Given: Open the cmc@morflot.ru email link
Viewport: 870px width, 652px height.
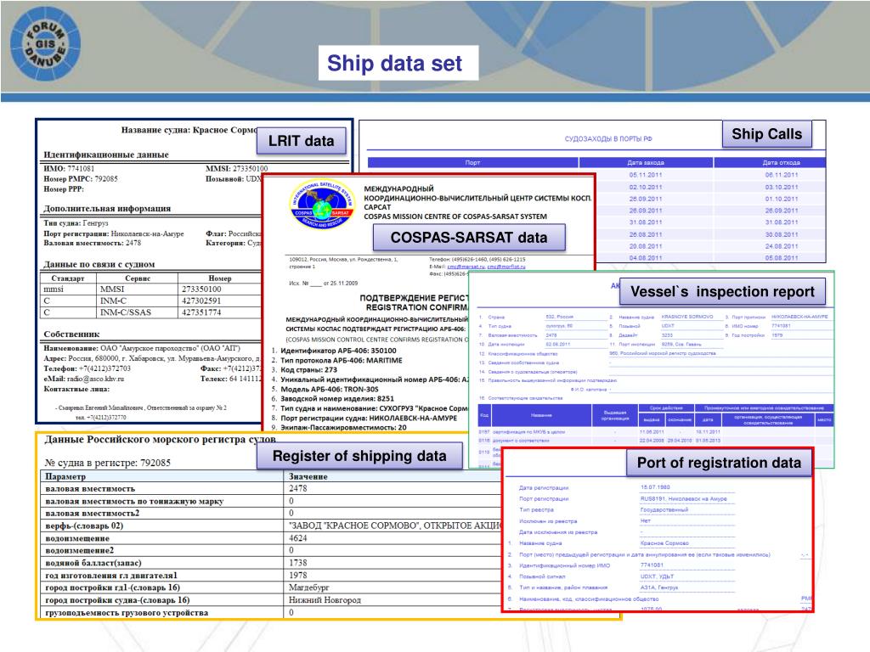Looking at the screenshot, I should (x=506, y=267).
